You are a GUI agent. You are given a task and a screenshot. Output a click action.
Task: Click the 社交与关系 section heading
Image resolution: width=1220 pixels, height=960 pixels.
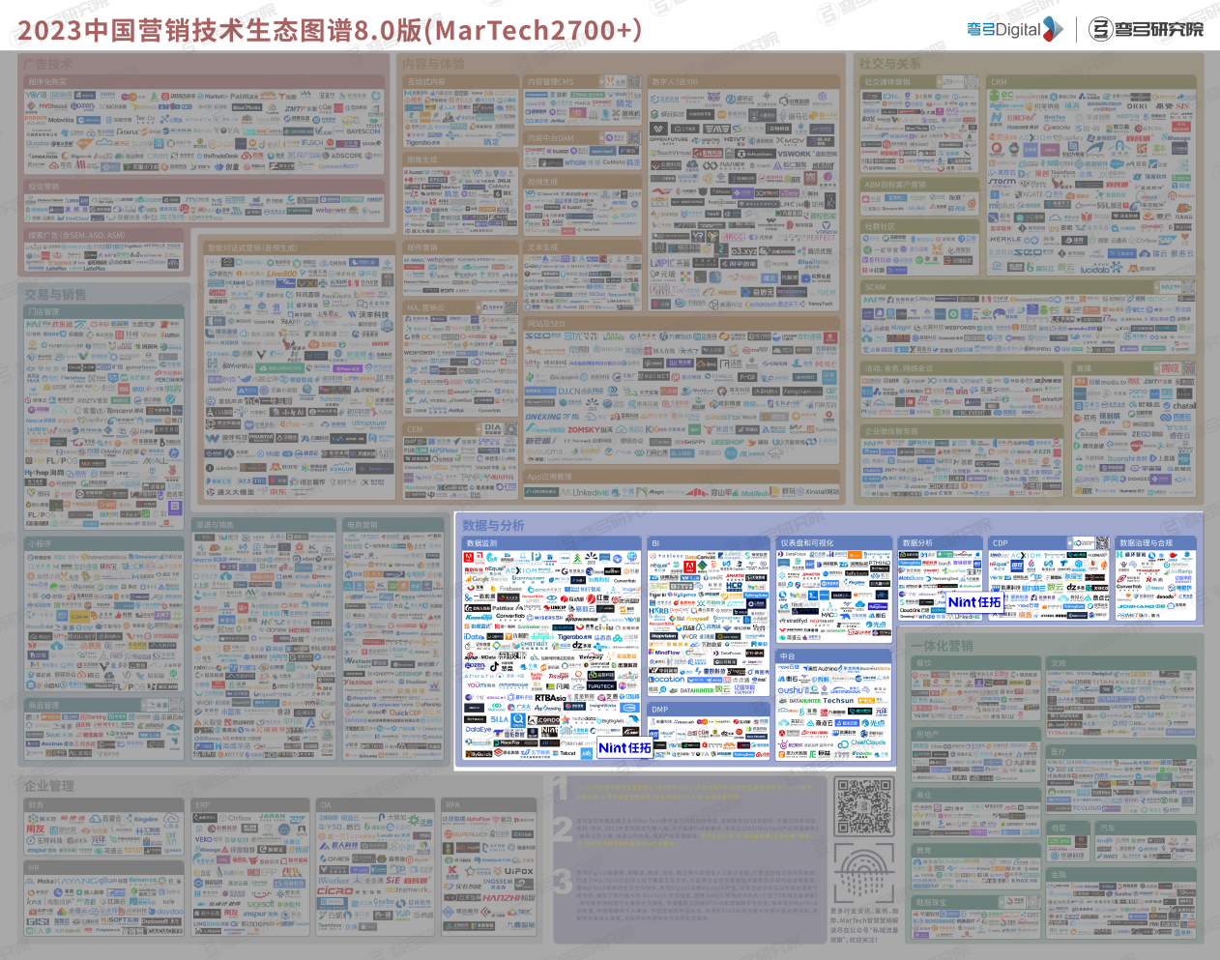pos(889,63)
